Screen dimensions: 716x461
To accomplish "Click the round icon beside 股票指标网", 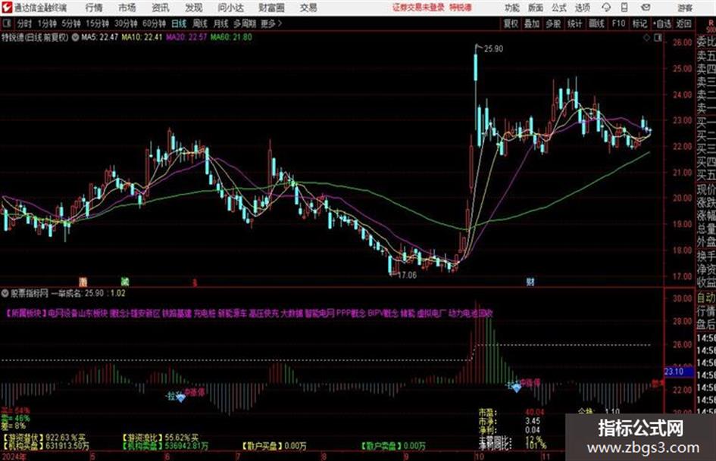I will (5, 293).
